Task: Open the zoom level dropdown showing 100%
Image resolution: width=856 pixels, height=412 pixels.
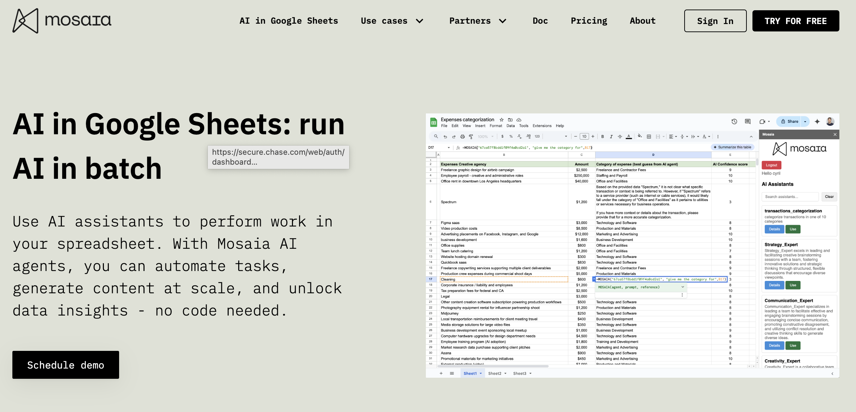Action: [485, 137]
